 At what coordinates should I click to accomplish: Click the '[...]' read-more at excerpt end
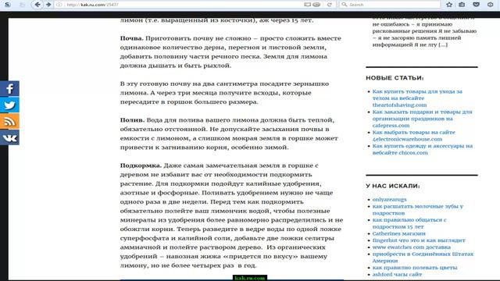(443, 44)
